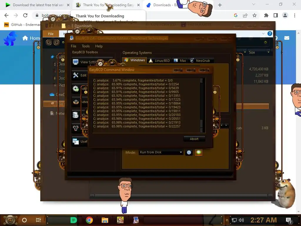
Task: Click tab strip right scroll arrow
Action: [x=226, y=125]
